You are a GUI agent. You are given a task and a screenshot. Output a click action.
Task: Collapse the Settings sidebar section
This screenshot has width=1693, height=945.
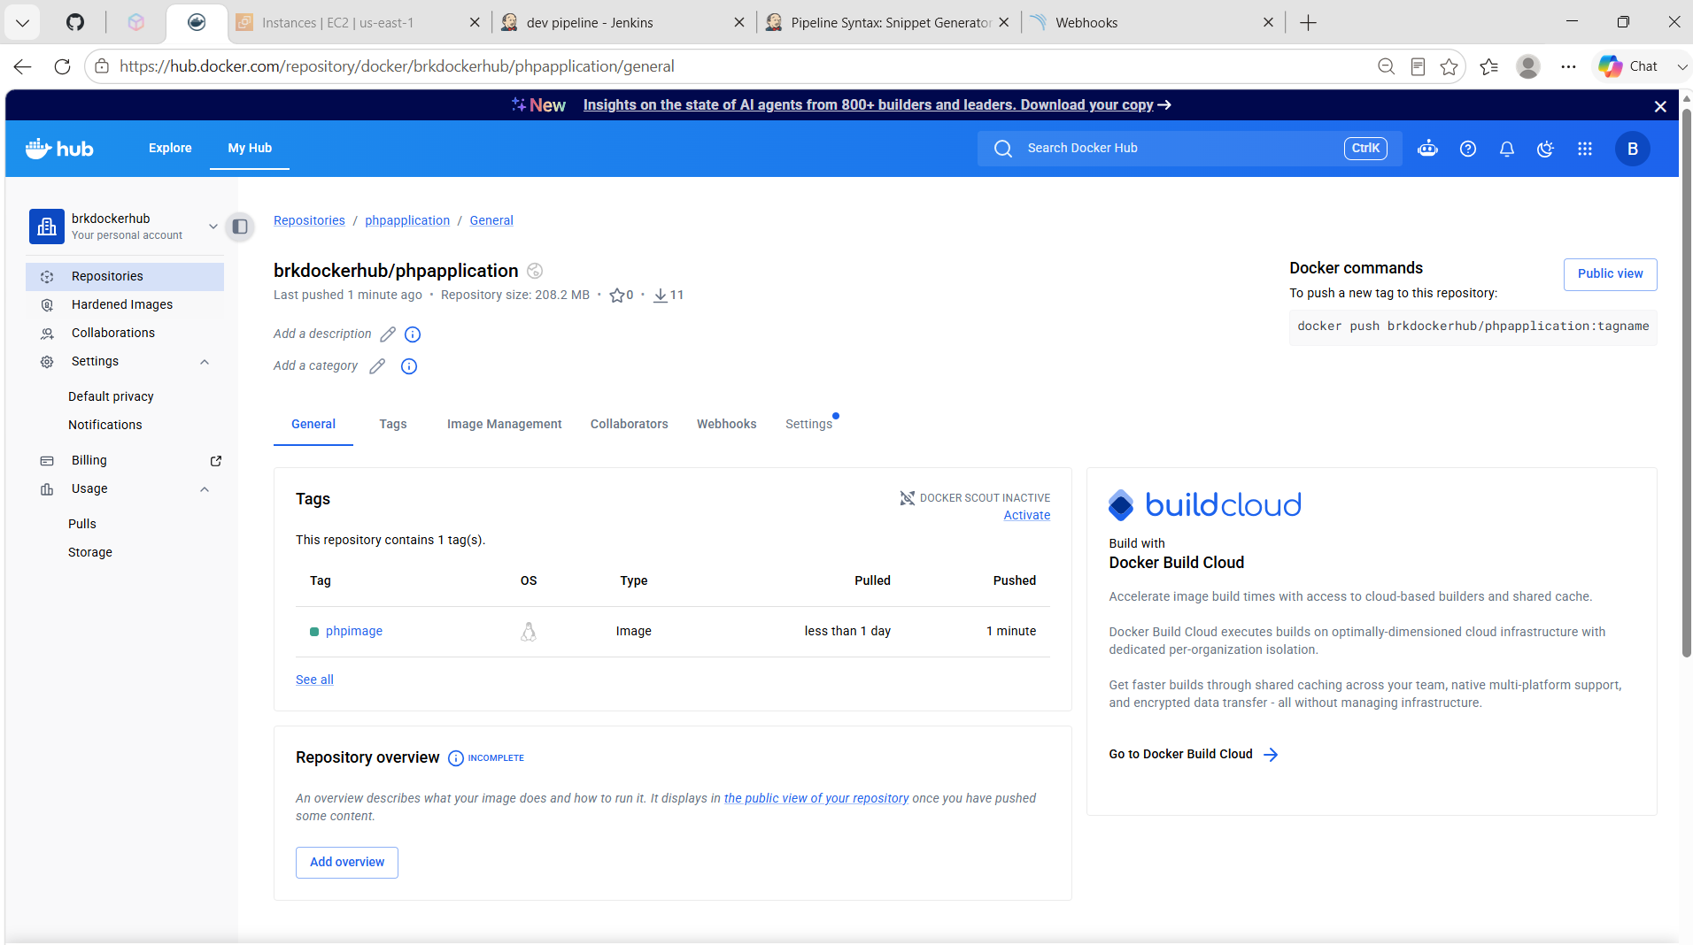[205, 362]
